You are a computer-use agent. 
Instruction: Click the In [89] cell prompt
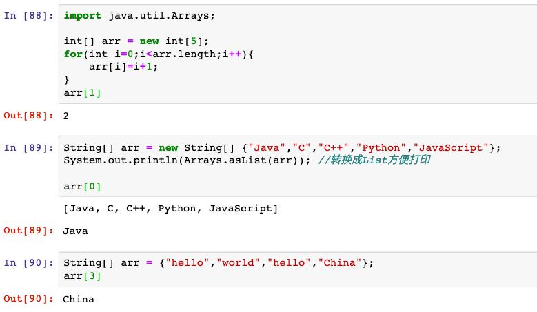click(x=29, y=148)
